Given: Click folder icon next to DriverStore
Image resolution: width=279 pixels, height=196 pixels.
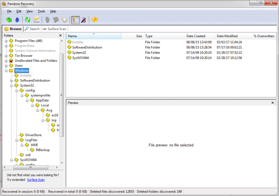Looking at the screenshot, I should pos(22,135).
